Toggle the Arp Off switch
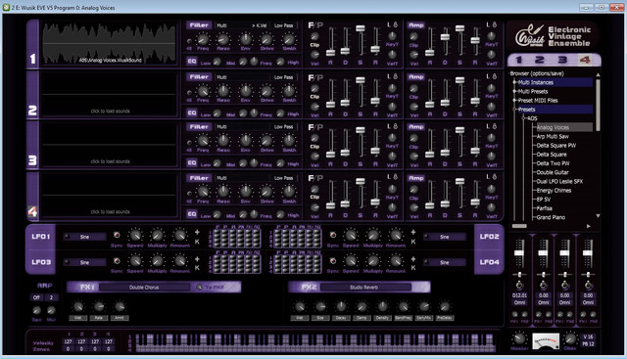This screenshot has width=627, height=359. click(36, 297)
